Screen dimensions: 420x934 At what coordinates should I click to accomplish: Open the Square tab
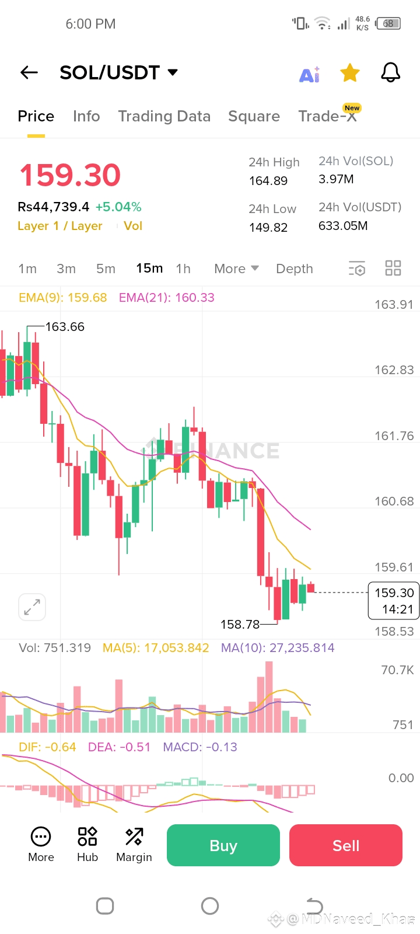pos(254,116)
